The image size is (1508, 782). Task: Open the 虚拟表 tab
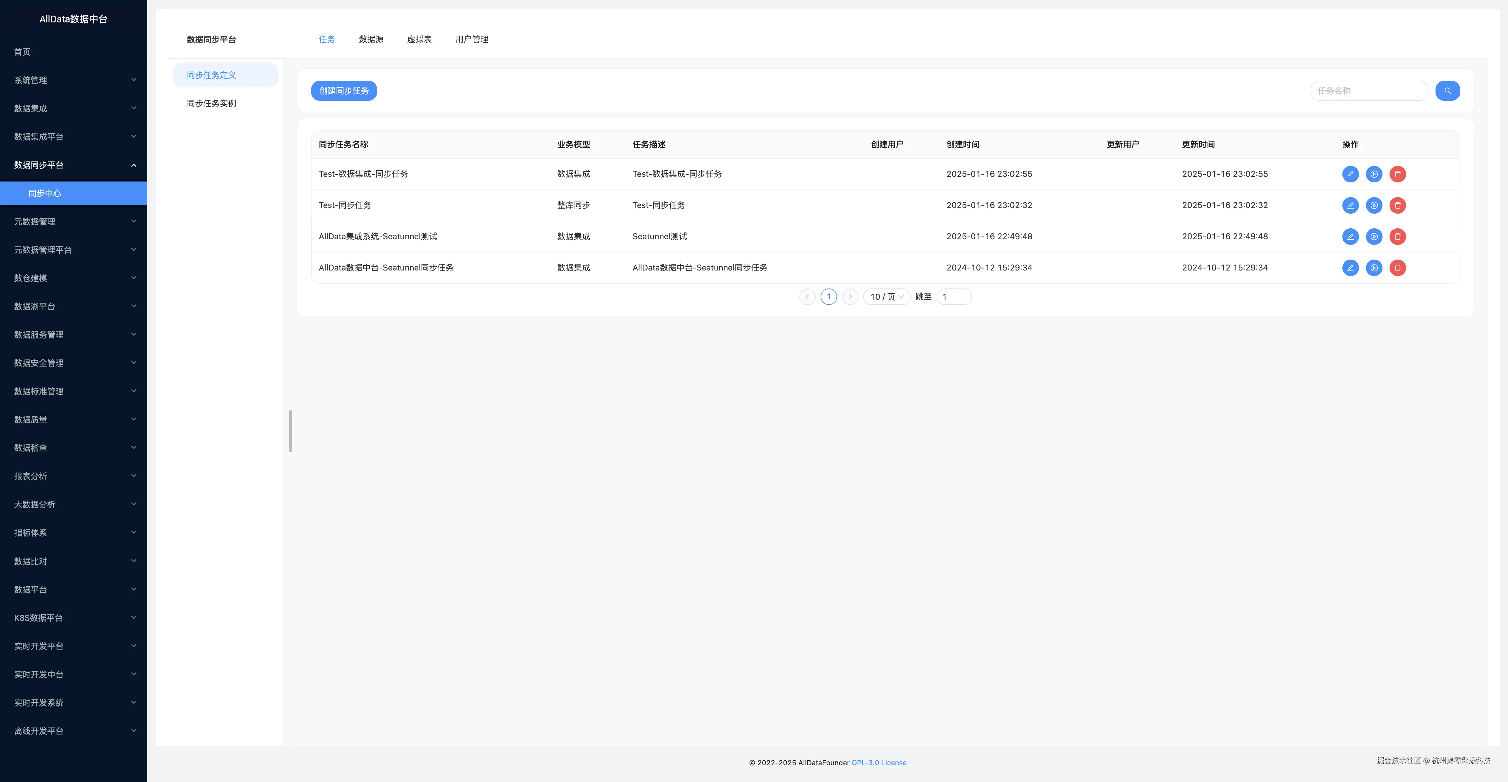pyautogui.click(x=419, y=39)
